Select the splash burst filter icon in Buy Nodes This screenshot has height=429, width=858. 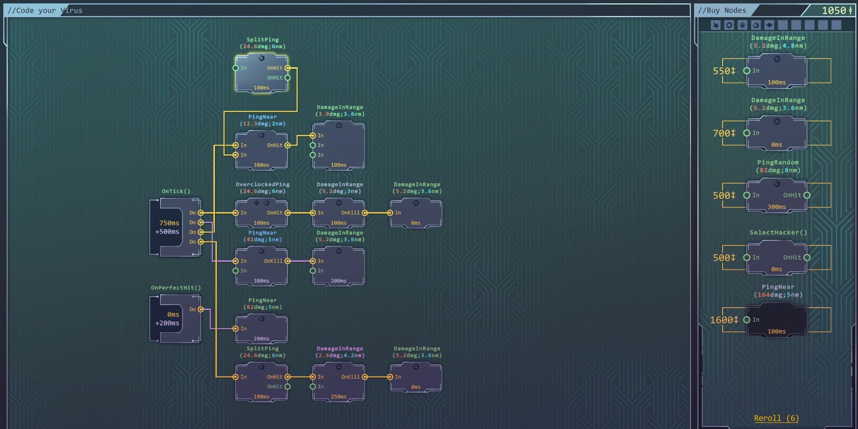point(742,25)
